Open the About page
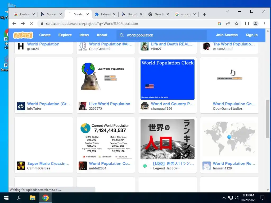The image size is (271, 203). (x=102, y=35)
